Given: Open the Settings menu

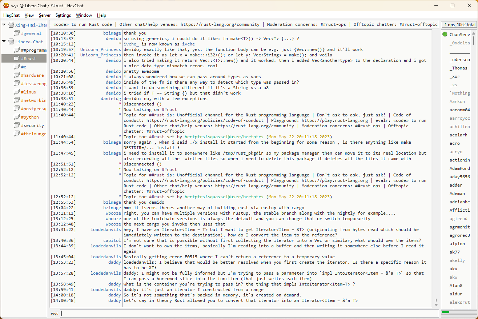Looking at the screenshot, I should pos(63,15).
